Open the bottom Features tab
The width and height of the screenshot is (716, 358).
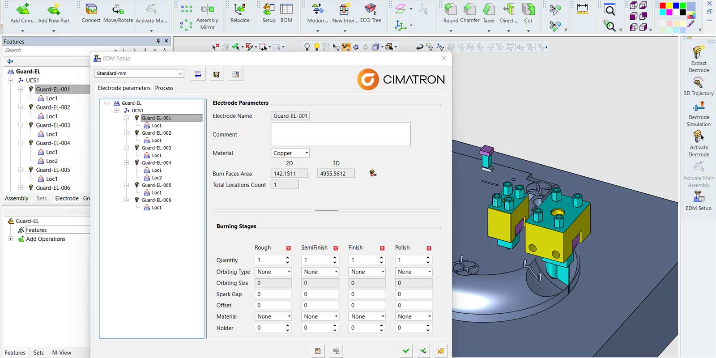15,353
